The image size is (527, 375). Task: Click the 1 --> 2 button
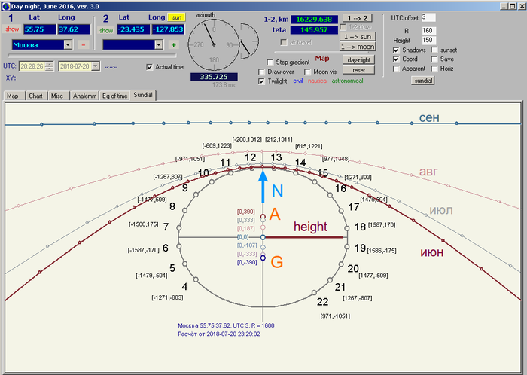[x=358, y=18]
